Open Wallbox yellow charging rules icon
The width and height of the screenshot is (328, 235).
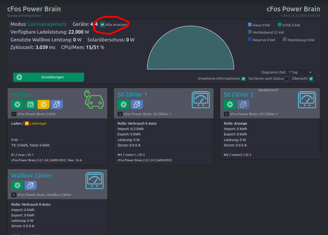[44, 104]
